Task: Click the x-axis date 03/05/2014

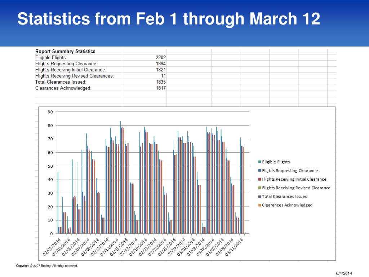Action: [x=206, y=247]
